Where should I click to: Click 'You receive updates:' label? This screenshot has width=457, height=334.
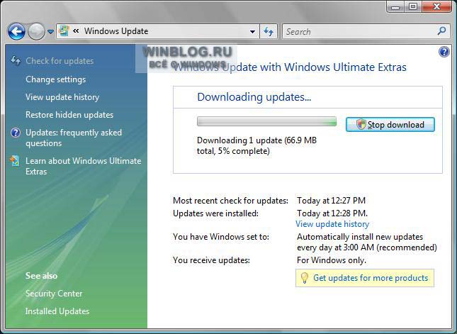point(211,260)
